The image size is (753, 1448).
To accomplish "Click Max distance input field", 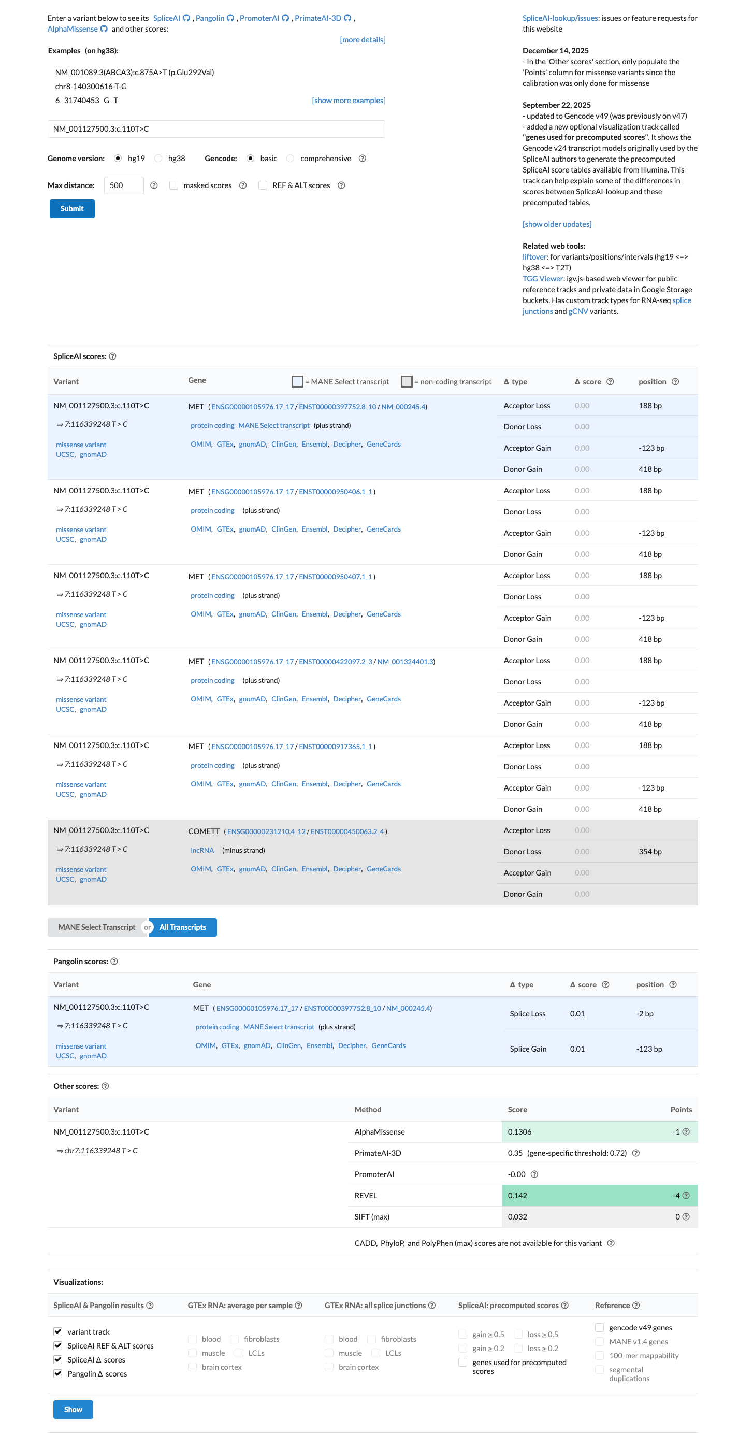I will (x=124, y=185).
